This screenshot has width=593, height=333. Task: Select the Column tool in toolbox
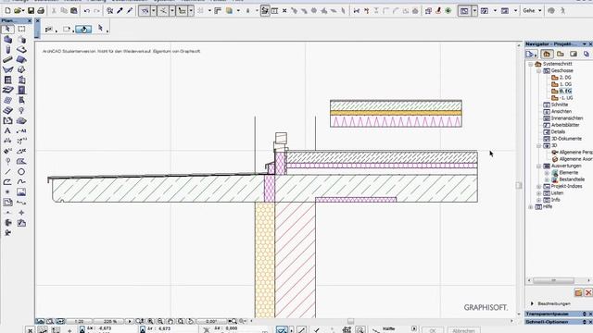(x=7, y=49)
